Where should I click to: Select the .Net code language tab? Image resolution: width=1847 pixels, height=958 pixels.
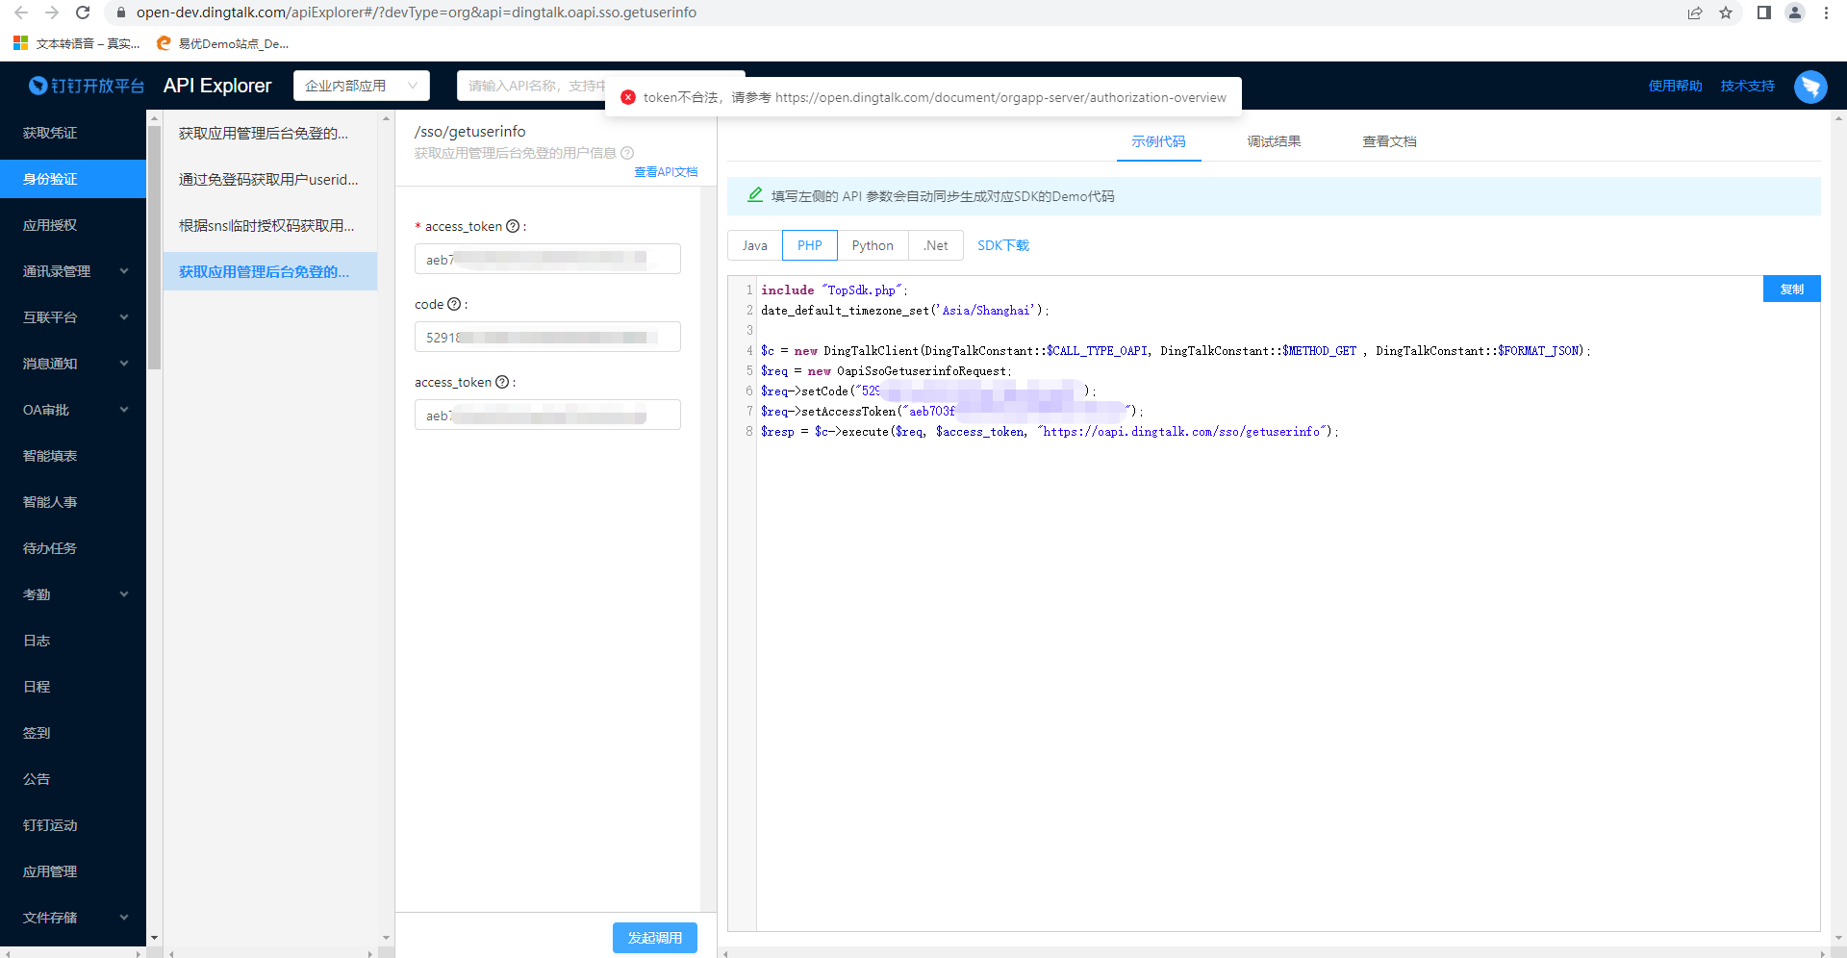click(936, 245)
